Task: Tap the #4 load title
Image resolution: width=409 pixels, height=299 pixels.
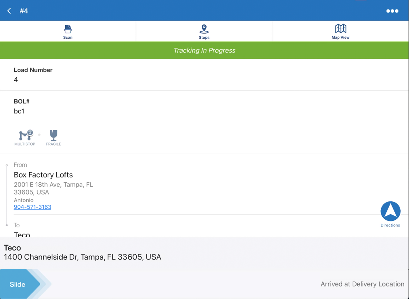Action: 24,11
